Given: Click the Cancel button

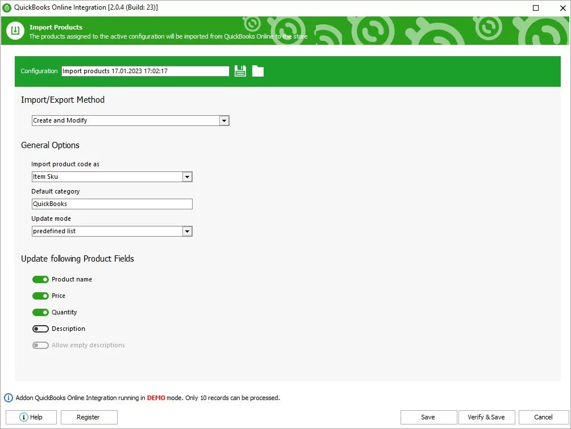Looking at the screenshot, I should pyautogui.click(x=544, y=417).
